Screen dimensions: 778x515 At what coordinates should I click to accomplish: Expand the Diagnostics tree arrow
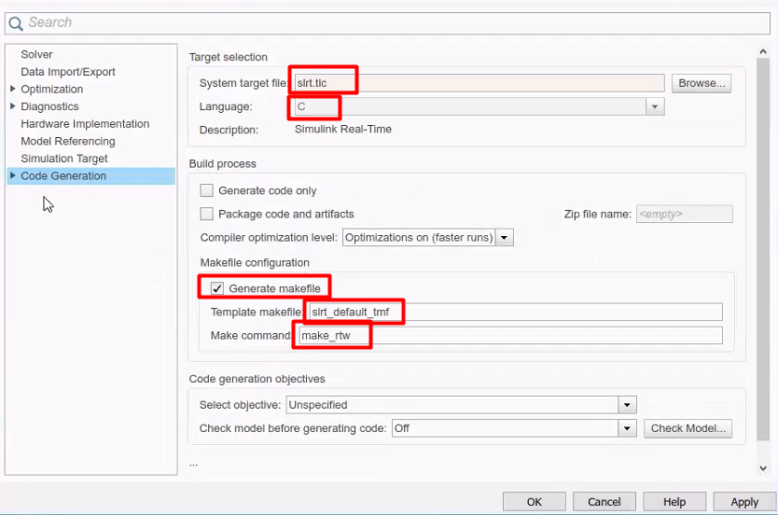pyautogui.click(x=12, y=106)
